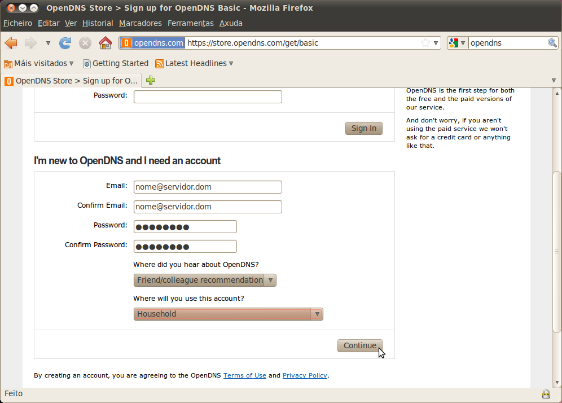
Task: Open the Privacy Policy link
Action: click(x=305, y=375)
